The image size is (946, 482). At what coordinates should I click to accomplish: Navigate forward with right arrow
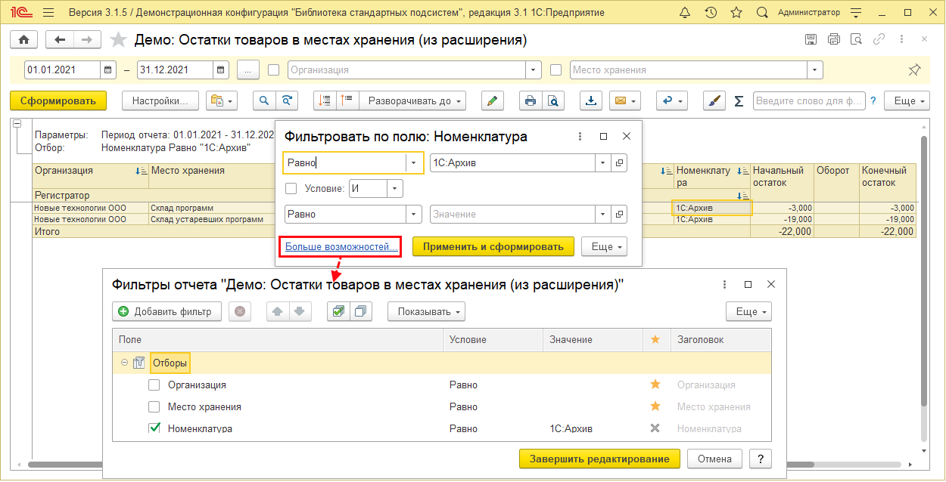(x=87, y=40)
